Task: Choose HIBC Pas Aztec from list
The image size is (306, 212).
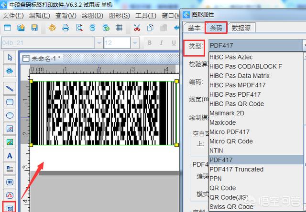Action: pyautogui.click(x=256, y=57)
